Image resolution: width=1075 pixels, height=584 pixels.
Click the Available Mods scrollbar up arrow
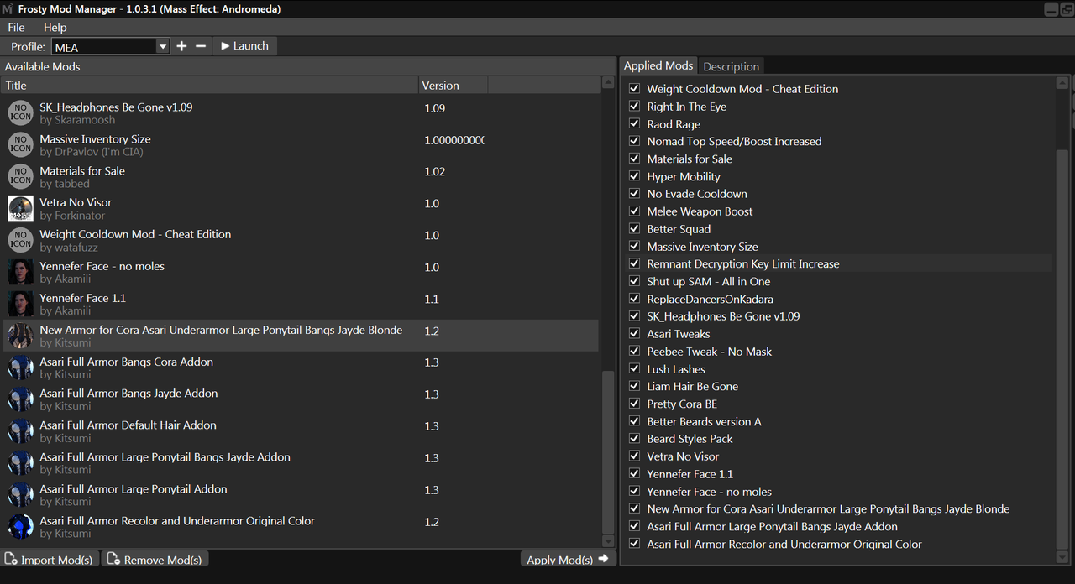click(609, 84)
